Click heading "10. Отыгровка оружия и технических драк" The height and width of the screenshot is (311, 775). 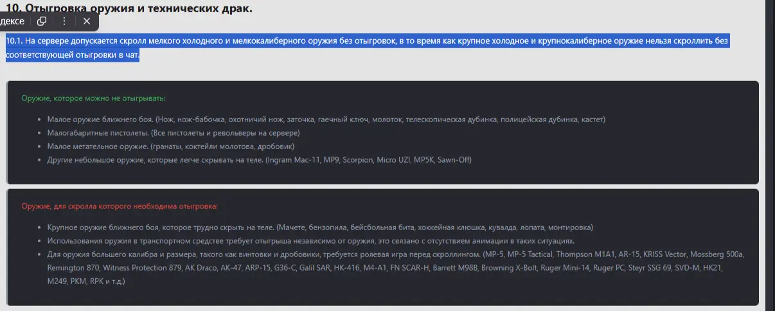[x=129, y=8]
